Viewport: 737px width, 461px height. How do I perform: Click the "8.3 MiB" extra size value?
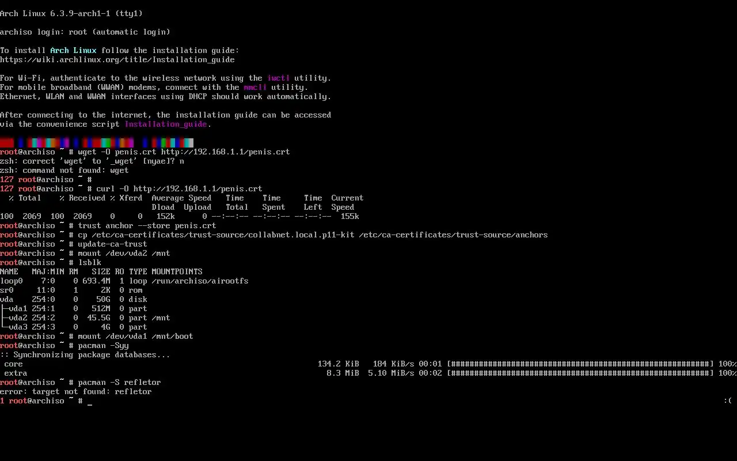click(343, 373)
